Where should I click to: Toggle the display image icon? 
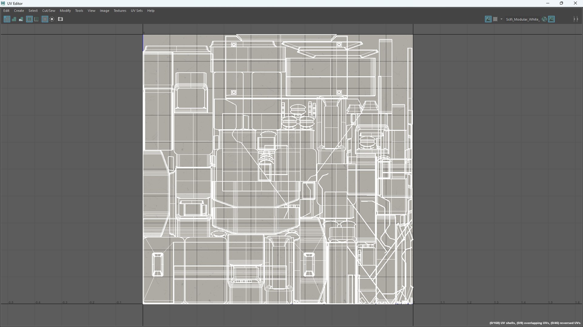488,19
